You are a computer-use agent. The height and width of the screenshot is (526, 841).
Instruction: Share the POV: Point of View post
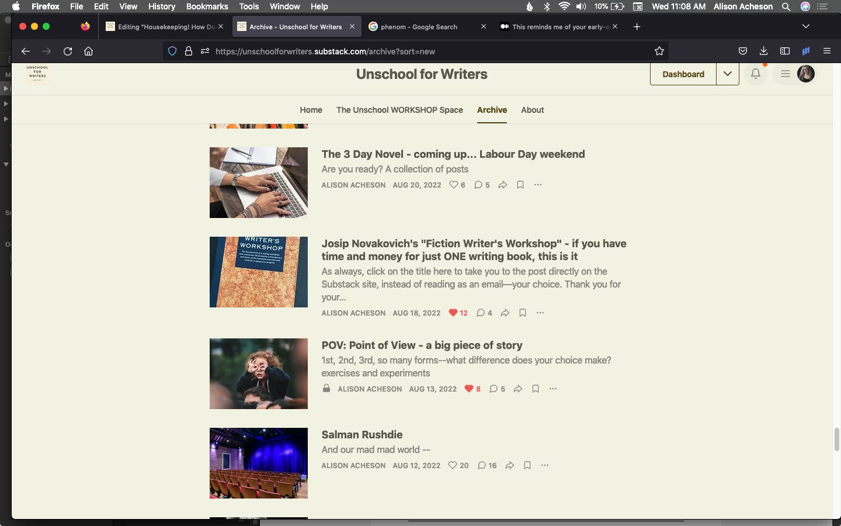[518, 389]
